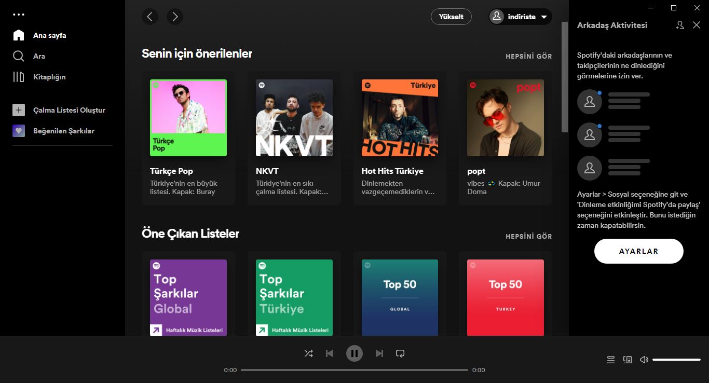This screenshot has height=383, width=709.
Task: Click the Kitaplığın library icon
Action: (19, 77)
